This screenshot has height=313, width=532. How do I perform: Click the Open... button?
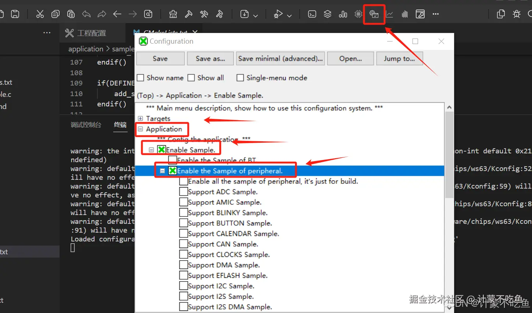[x=350, y=58]
